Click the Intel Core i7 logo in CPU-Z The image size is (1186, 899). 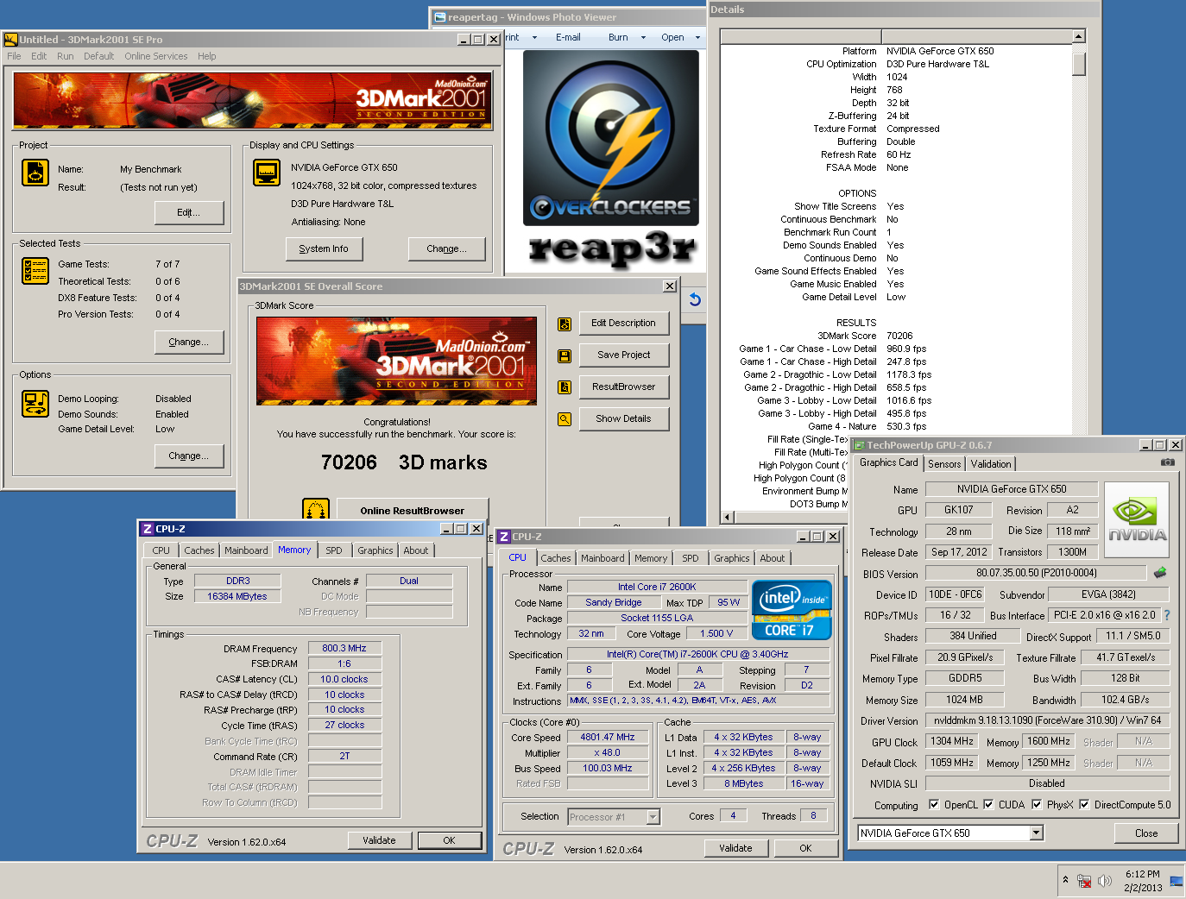coord(792,609)
